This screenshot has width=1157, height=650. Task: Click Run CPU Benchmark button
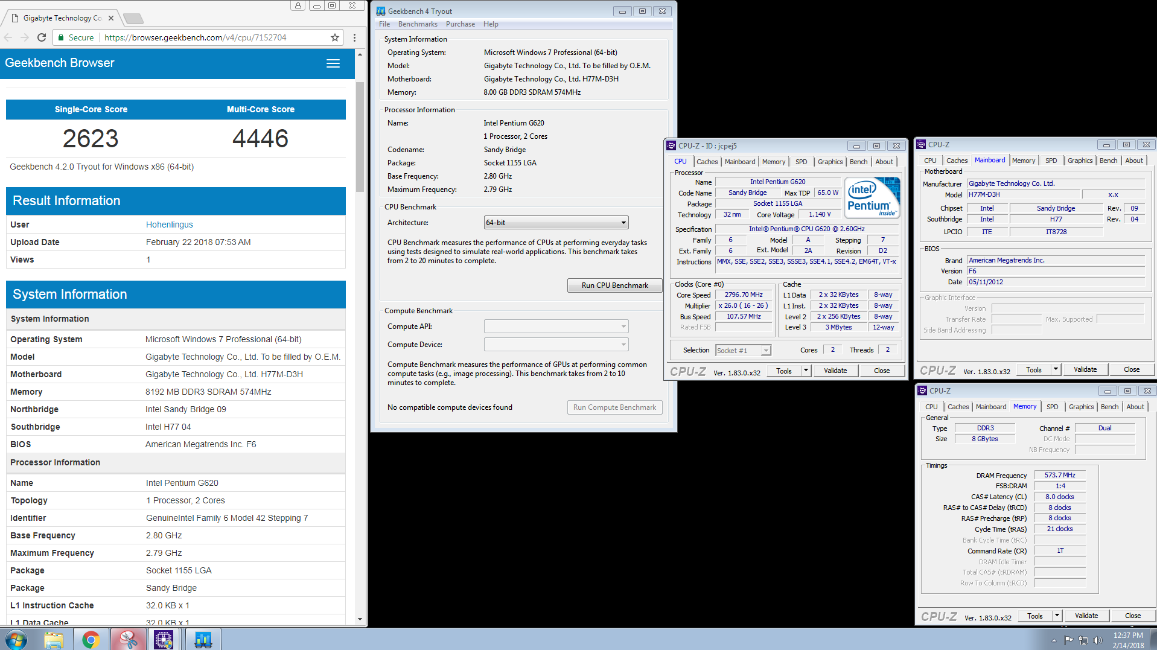point(615,285)
